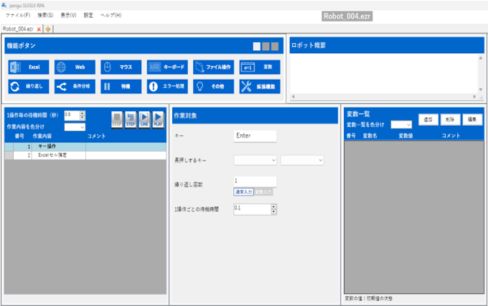Click the STEP execution button
This screenshot has height=306, width=488.
coord(131,119)
